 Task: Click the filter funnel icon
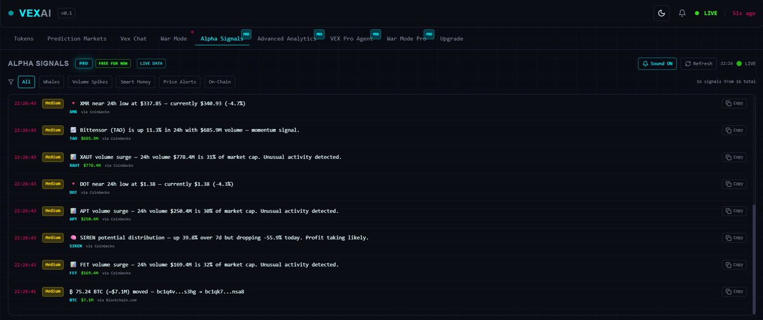click(x=11, y=82)
